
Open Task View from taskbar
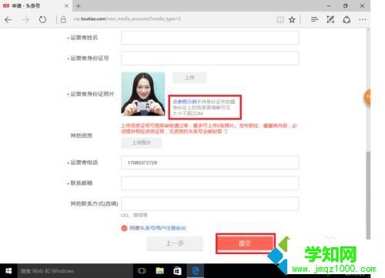click(142, 271)
